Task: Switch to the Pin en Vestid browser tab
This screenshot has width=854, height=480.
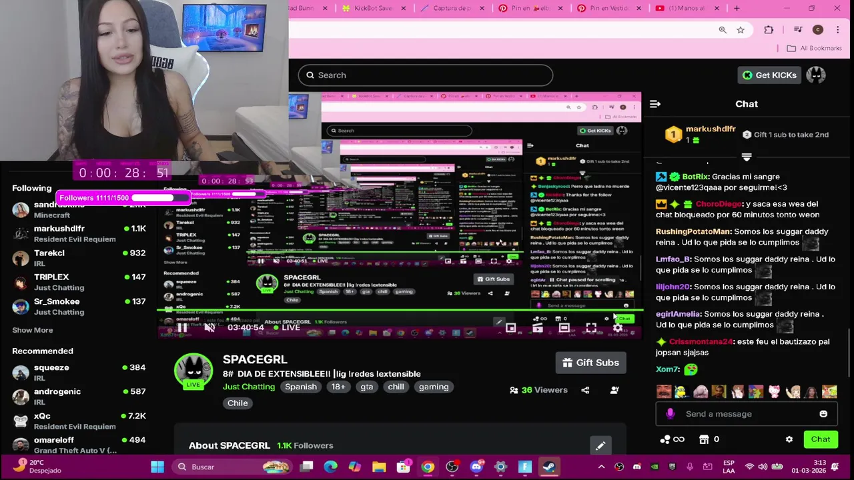Action: coord(609,8)
